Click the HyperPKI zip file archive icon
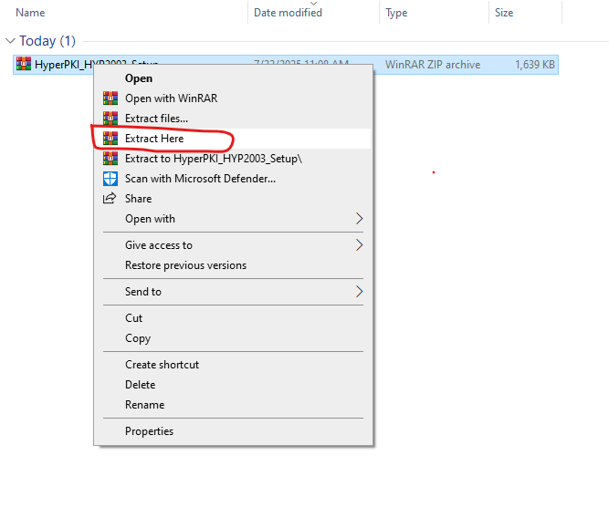The width and height of the screenshot is (609, 528). (x=24, y=64)
